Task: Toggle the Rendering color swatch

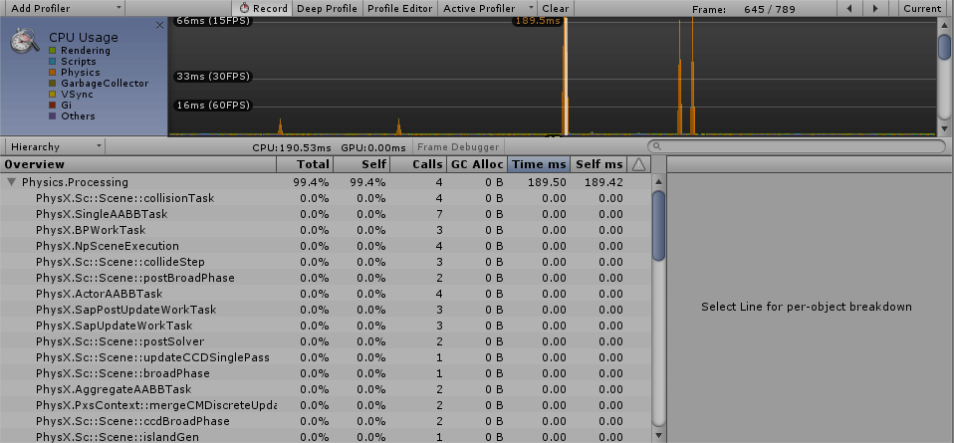Action: click(53, 51)
